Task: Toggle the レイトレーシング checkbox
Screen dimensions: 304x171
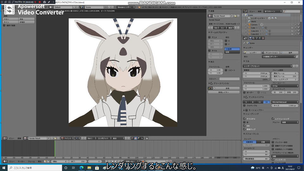Action: pos(273,119)
